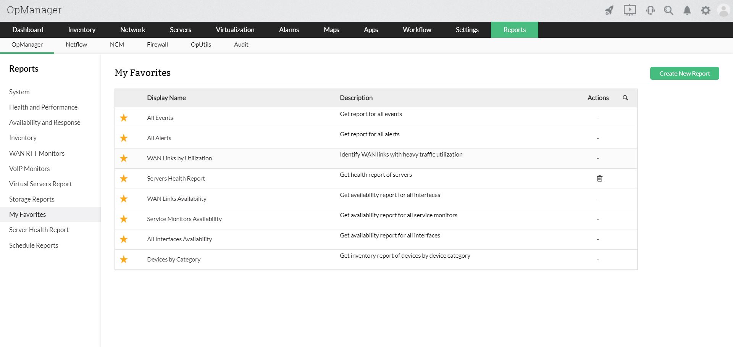Open the user profile avatar
Image resolution: width=733 pixels, height=347 pixels.
tap(723, 10)
